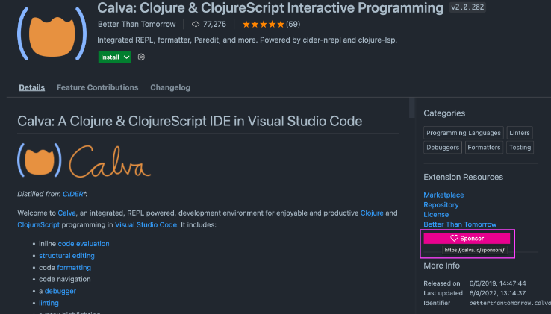Open the Marketplace resource link
551x314 pixels.
443,195
